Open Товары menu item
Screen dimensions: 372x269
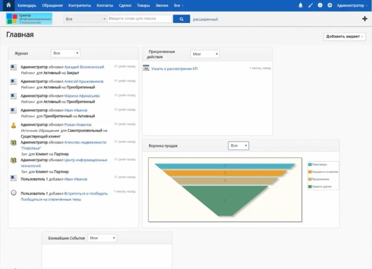pyautogui.click(x=143, y=5)
